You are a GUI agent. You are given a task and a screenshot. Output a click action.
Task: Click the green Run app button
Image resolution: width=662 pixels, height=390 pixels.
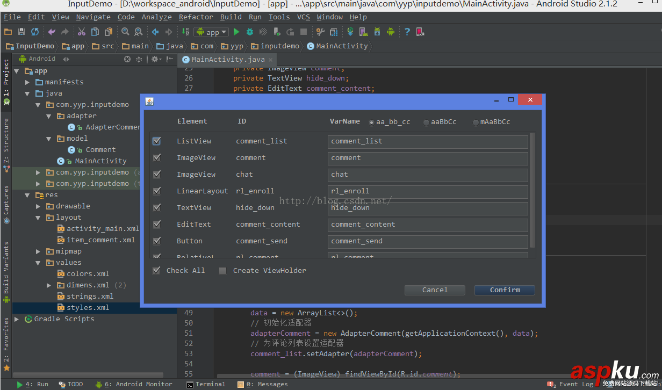tap(236, 32)
